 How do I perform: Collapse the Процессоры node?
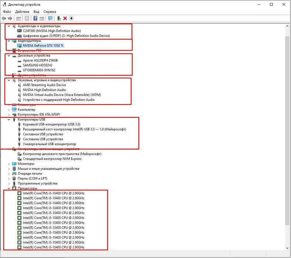coord(9,188)
